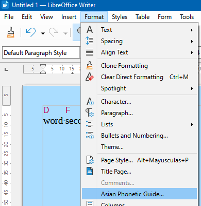Open the Spotlight submenu entry

139,88
